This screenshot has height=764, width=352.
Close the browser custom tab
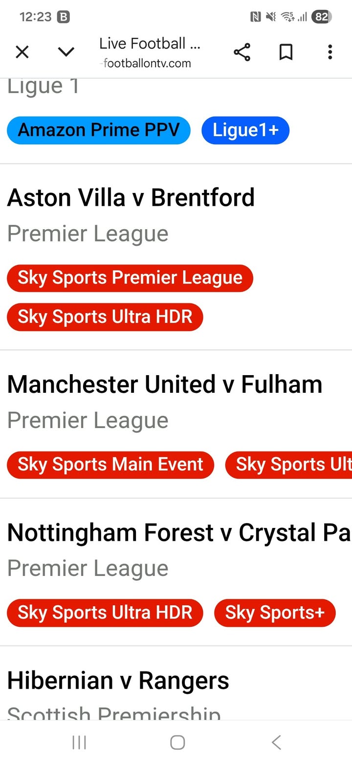click(22, 51)
